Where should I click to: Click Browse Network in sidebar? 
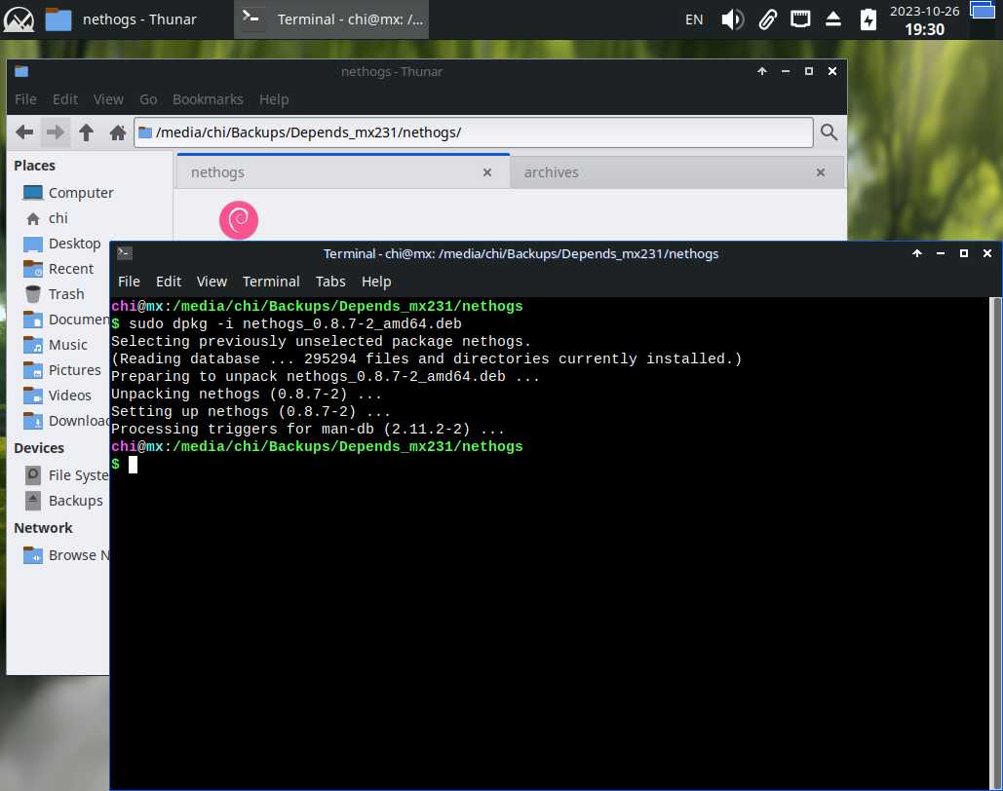click(x=65, y=555)
